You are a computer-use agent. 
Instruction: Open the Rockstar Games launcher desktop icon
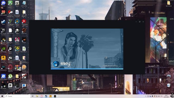[3, 59]
